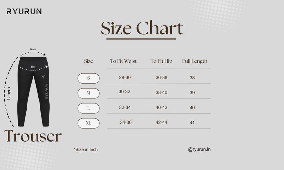Image resolution: width=284 pixels, height=170 pixels.
Task: Click the vertical Length label beside the trousers
Action: [9, 94]
